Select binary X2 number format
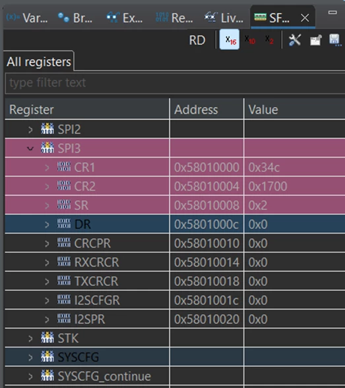 [x=269, y=40]
